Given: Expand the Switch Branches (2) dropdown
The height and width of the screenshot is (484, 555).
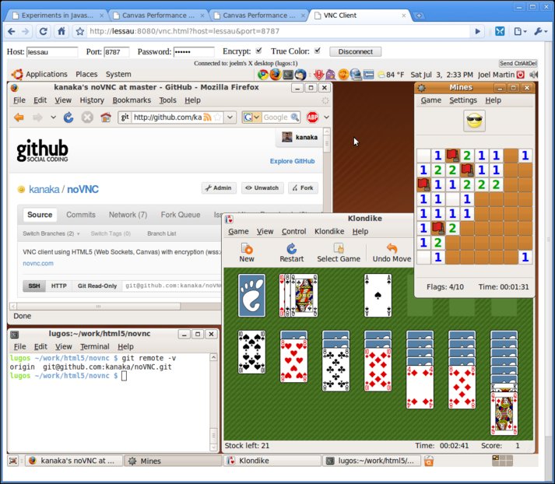Looking at the screenshot, I should 51,233.
